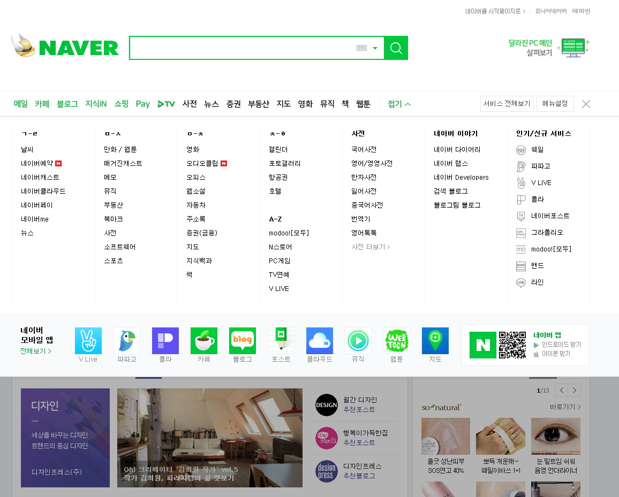Open the 웹툰 app icon

tap(397, 341)
